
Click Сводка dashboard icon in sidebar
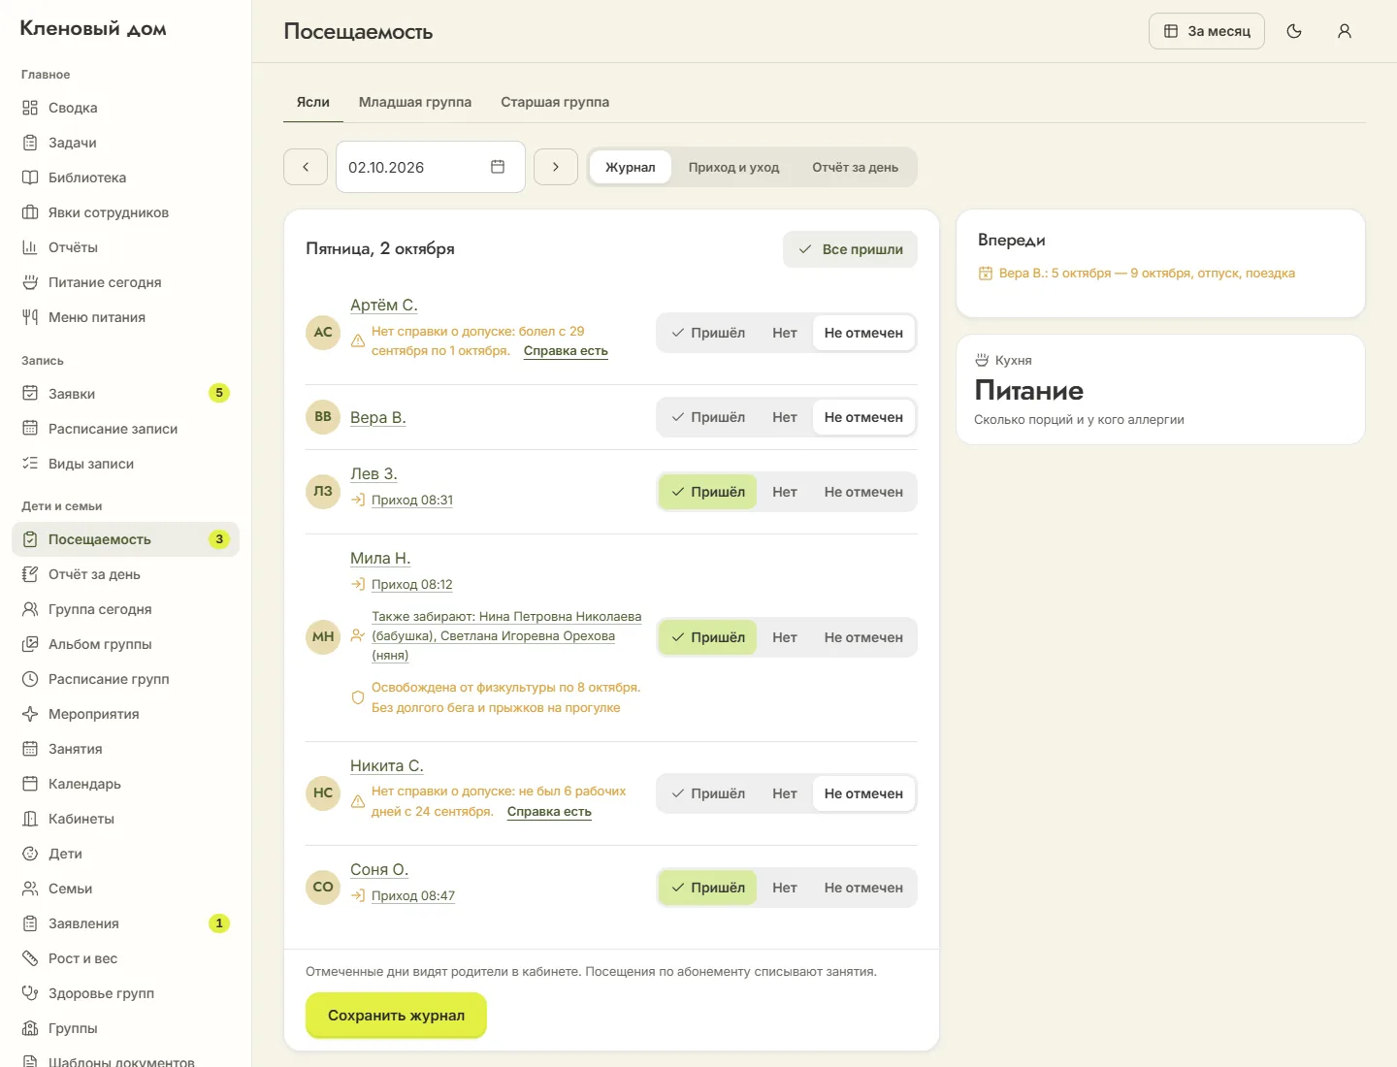tap(30, 108)
